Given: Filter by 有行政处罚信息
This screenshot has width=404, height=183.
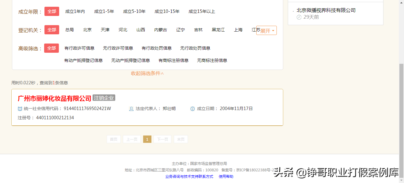Looking at the screenshot, I should tap(157, 48).
